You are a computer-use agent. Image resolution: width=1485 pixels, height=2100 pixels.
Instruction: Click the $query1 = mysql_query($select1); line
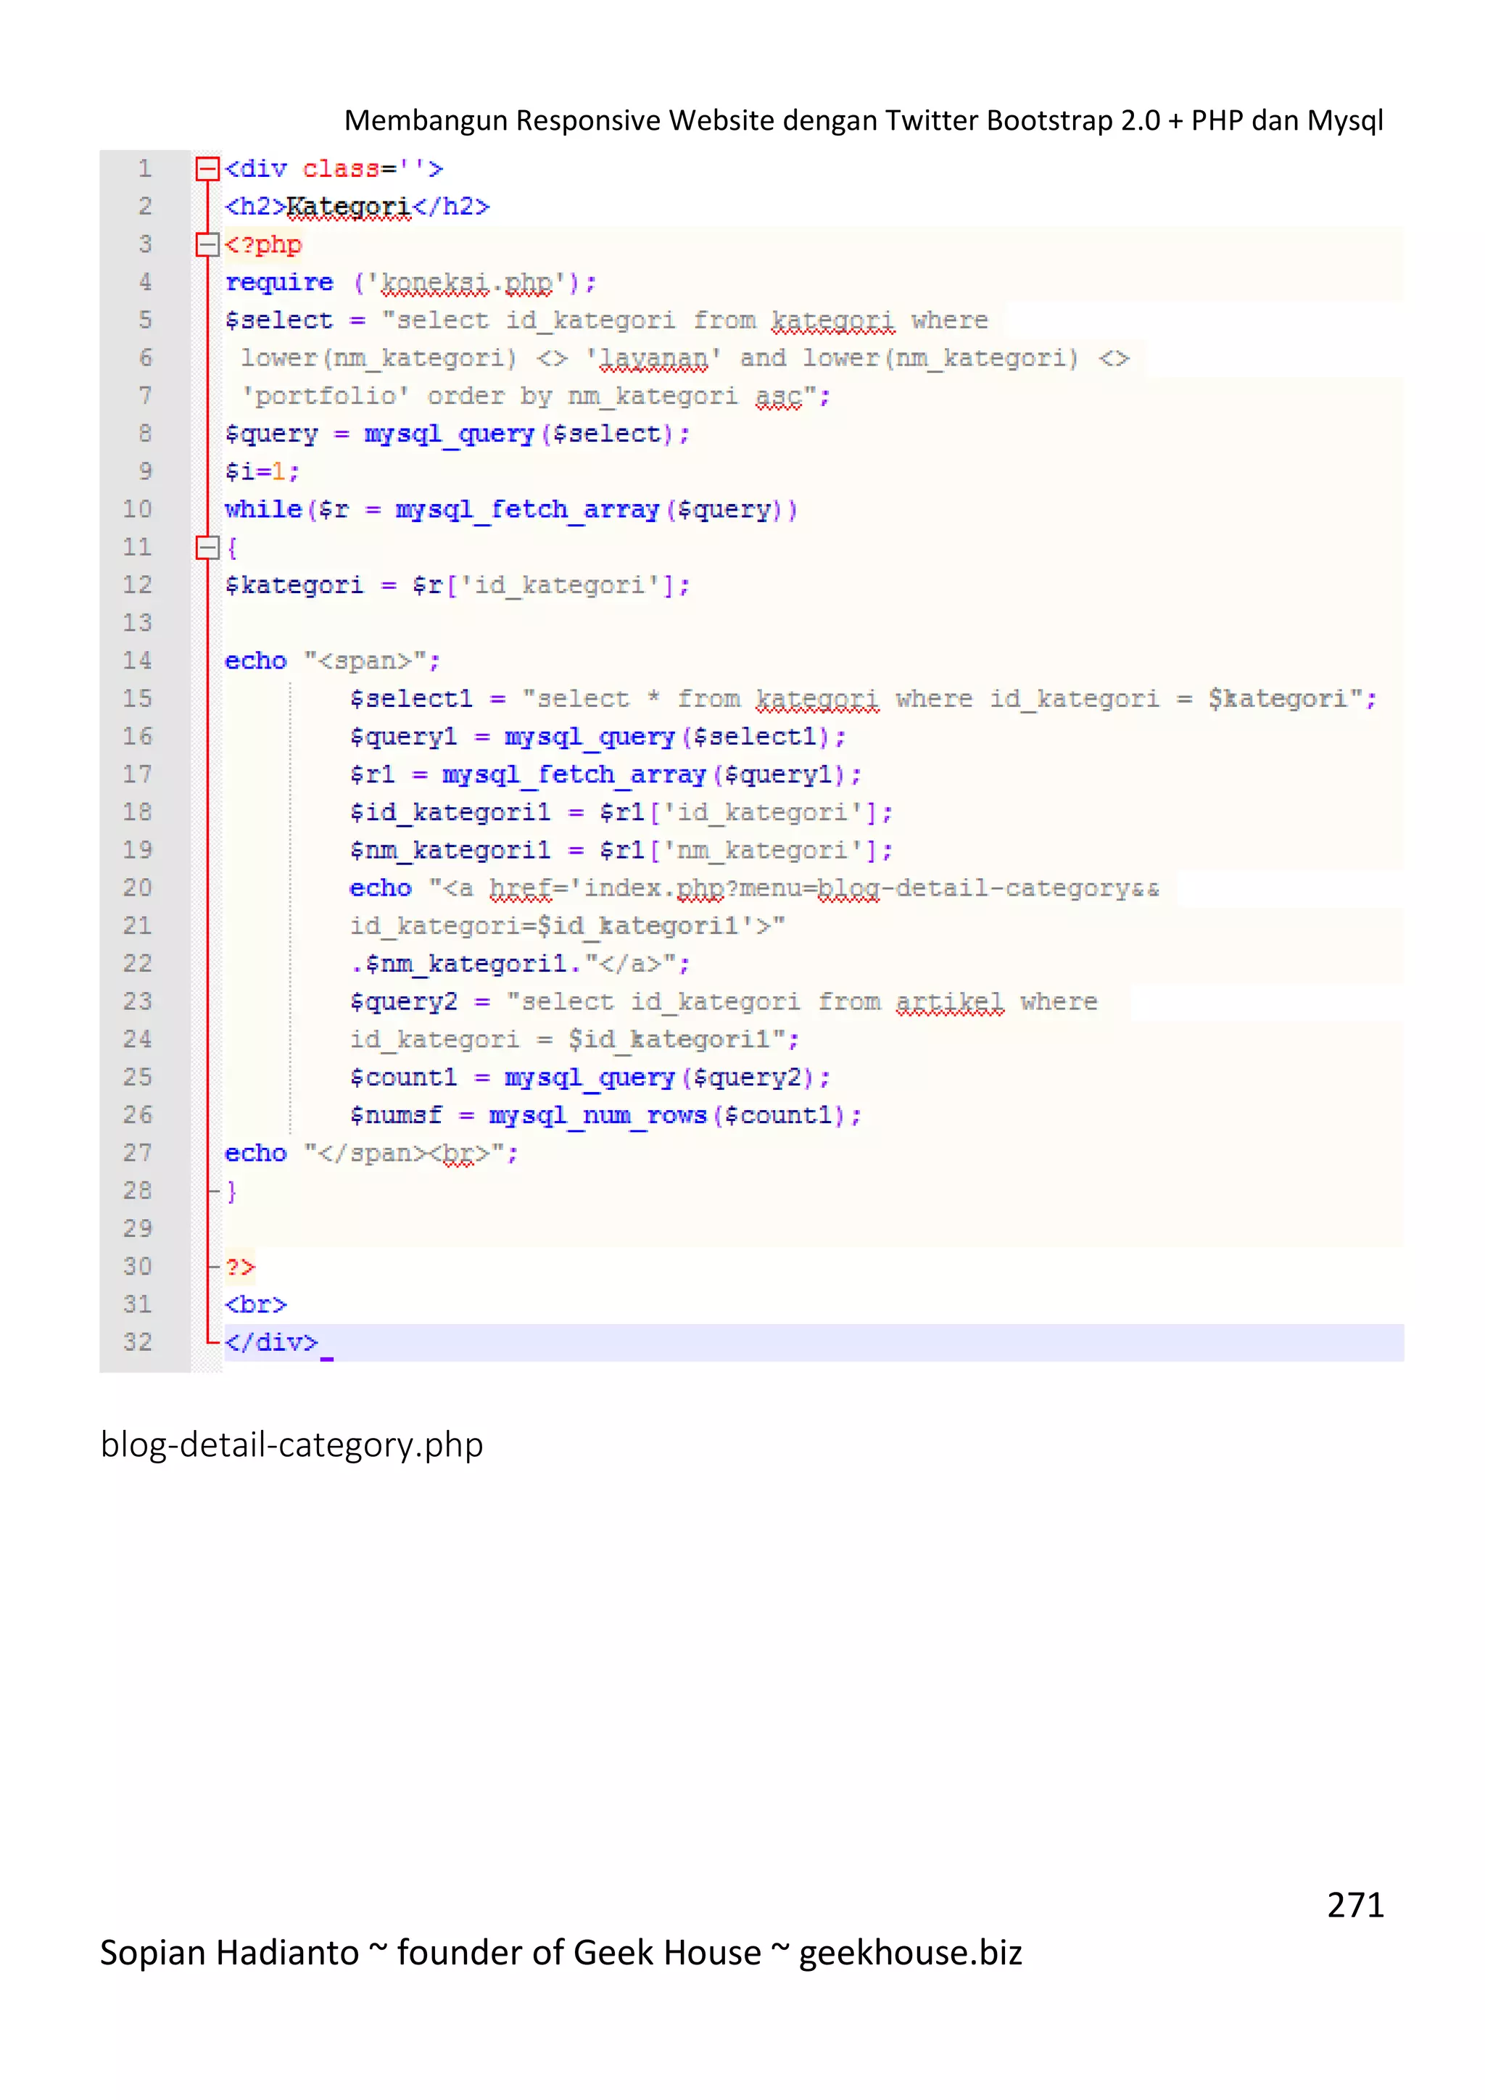point(598,736)
